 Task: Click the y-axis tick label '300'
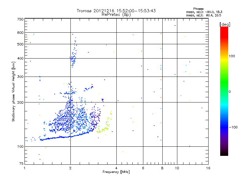point(20,77)
